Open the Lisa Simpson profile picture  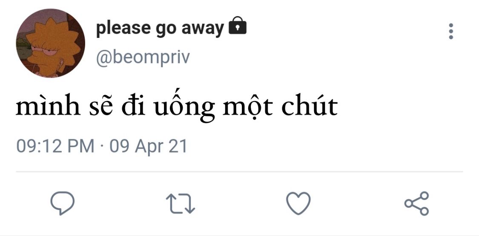(x=50, y=43)
